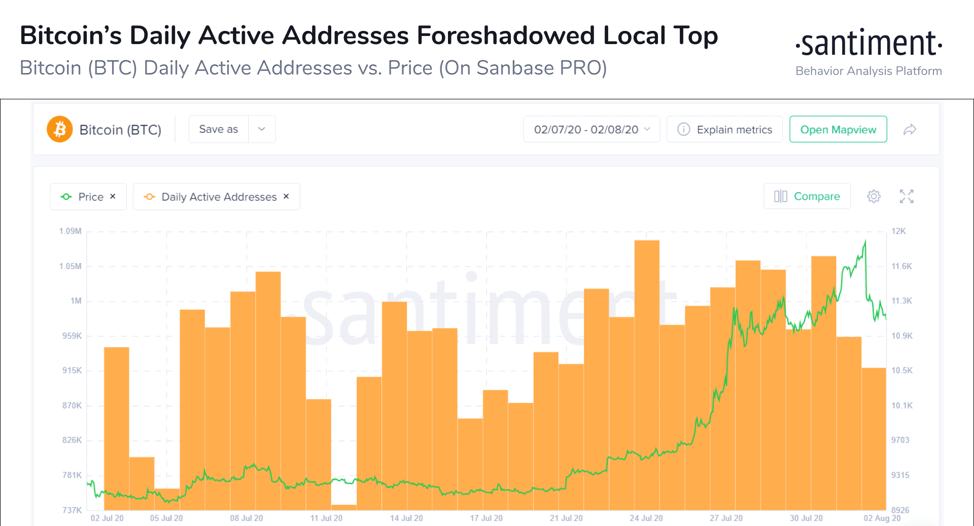Click the 30 Jul 20 axis label
The image size is (974, 526).
tap(806, 518)
